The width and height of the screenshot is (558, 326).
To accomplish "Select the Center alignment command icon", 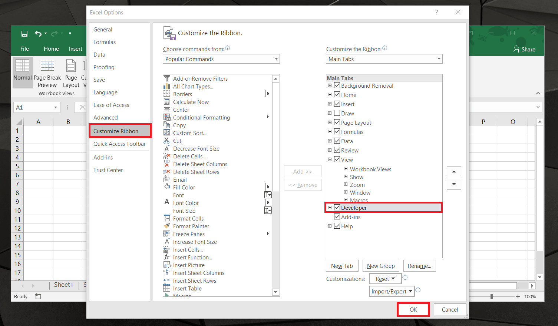I will (x=167, y=110).
